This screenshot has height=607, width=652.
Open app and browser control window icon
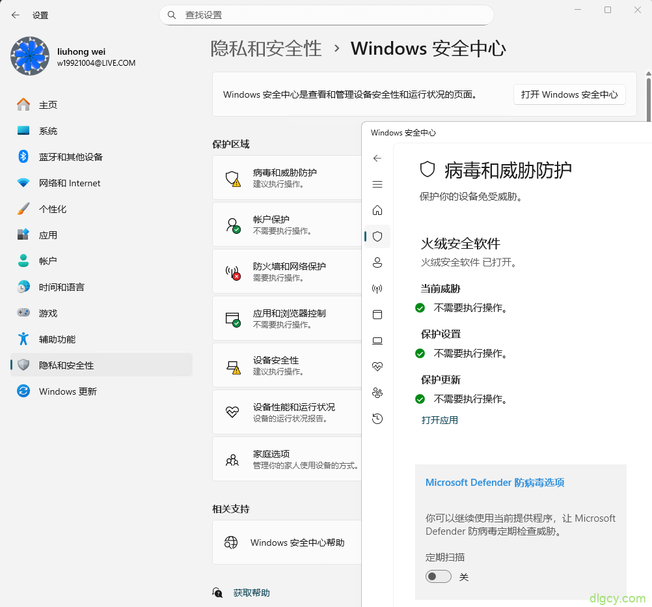pos(377,315)
